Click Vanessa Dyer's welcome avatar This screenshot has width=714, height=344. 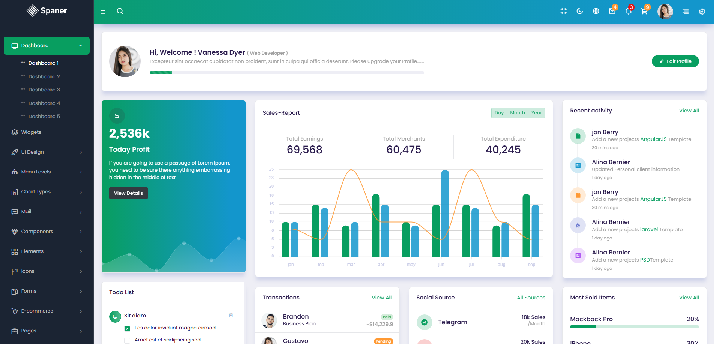click(125, 61)
